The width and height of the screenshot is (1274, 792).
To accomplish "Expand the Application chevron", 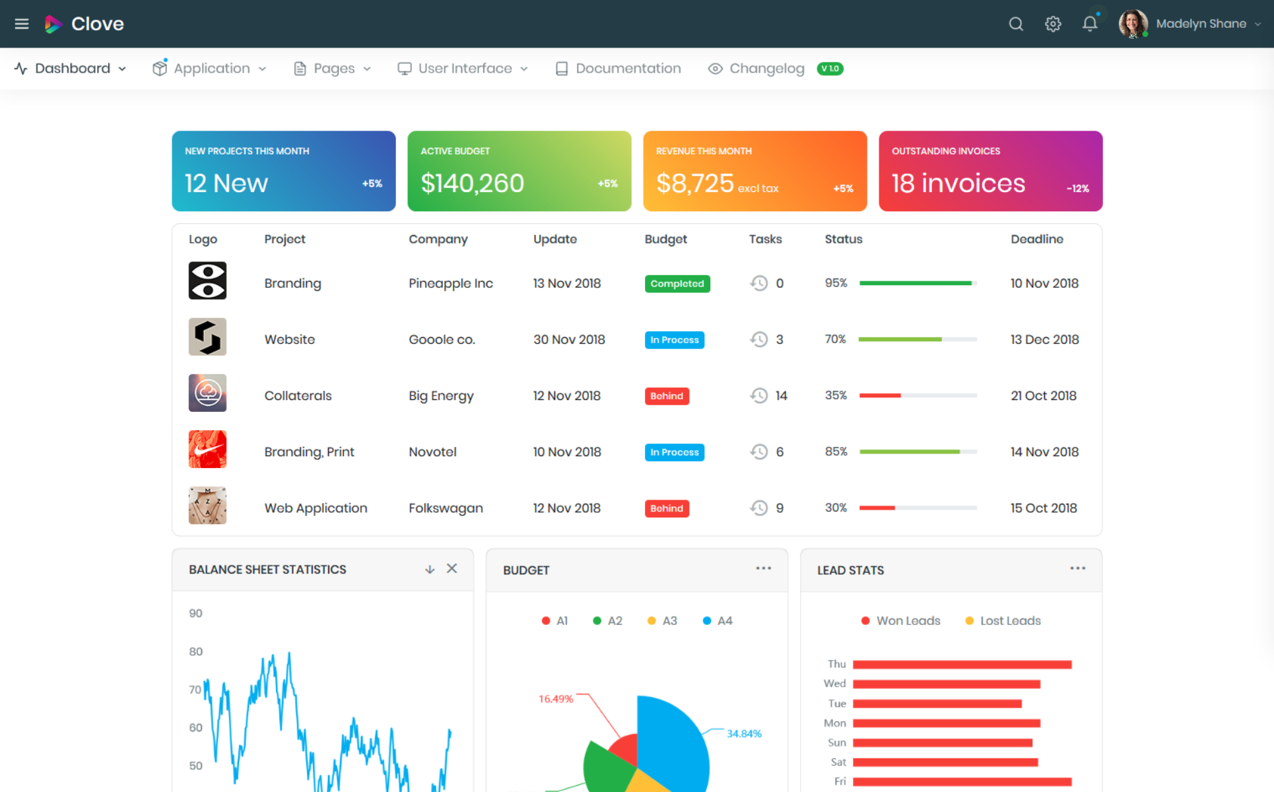I will click(x=262, y=69).
